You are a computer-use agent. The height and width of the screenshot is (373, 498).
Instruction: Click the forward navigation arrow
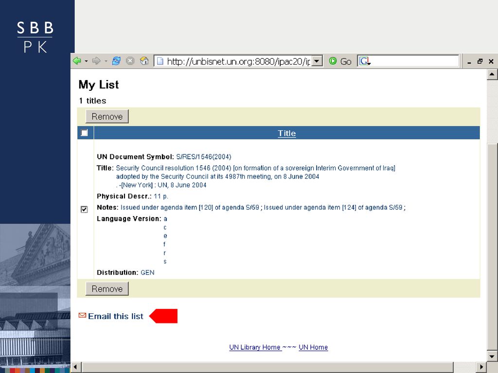point(96,61)
